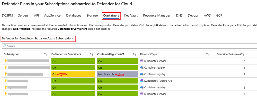Click Container registry icon in fifth row

(142, 87)
